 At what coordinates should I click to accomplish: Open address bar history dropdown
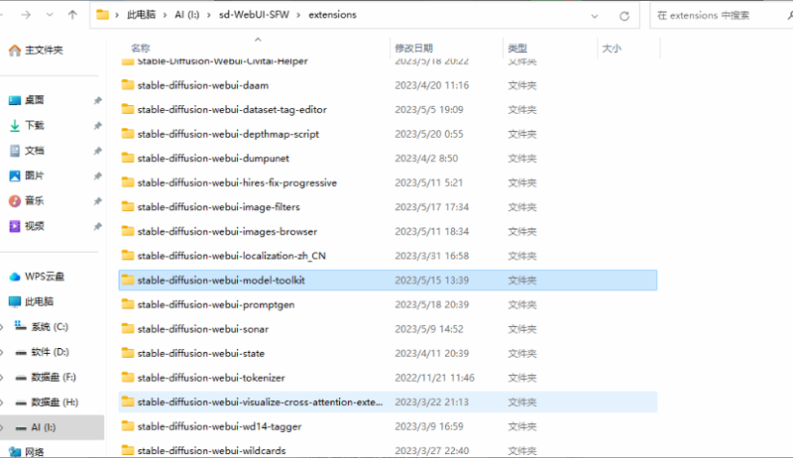[595, 16]
